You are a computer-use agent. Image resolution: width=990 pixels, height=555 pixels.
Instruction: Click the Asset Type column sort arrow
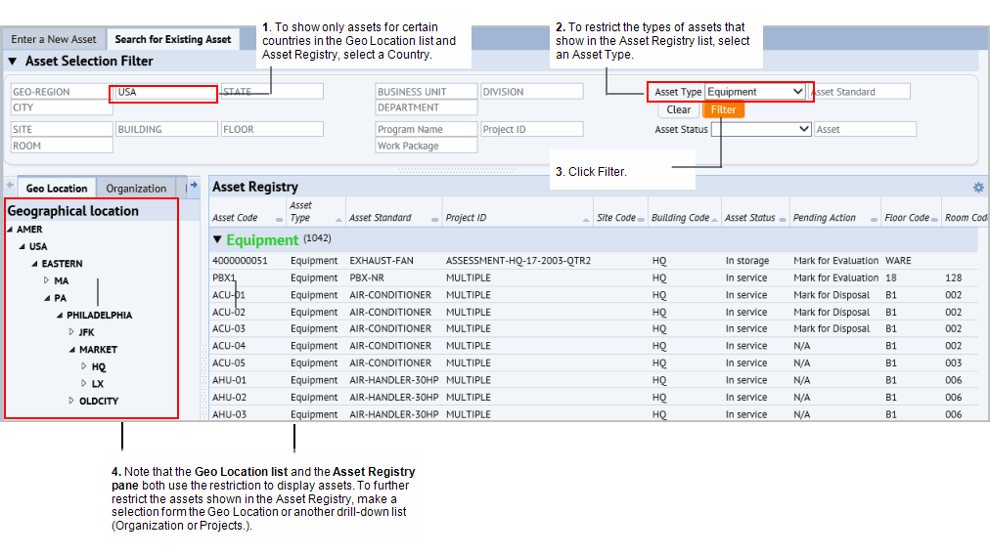(338, 219)
